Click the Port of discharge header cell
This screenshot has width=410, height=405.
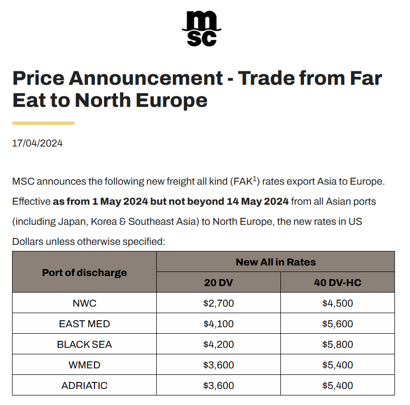pyautogui.click(x=84, y=272)
